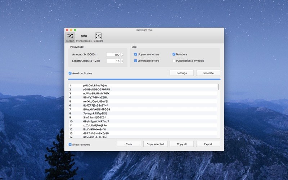Click the Amount input field
Screen dimensions: 288x180
tap(113, 55)
